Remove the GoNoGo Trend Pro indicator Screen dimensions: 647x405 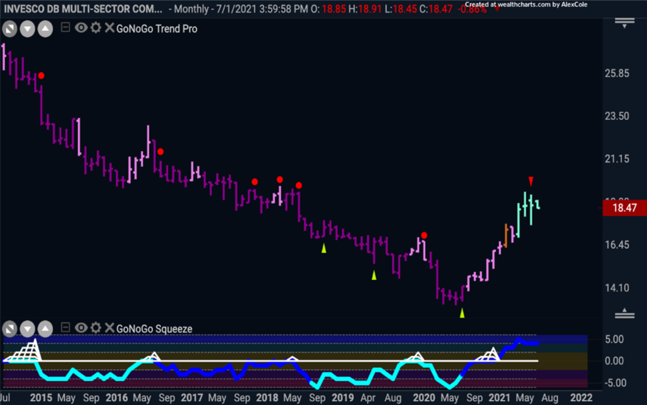[x=109, y=28]
